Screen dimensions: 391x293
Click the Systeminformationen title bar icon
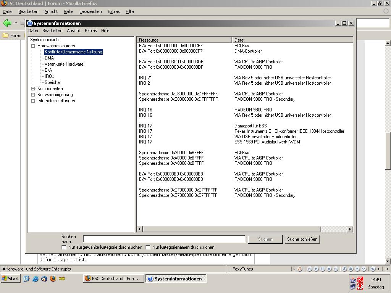30,23
